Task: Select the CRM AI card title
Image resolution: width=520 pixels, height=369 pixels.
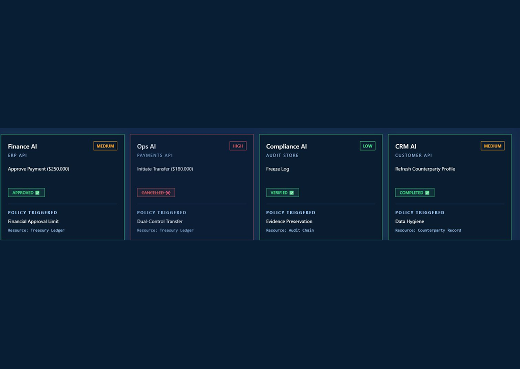Action: [x=406, y=146]
